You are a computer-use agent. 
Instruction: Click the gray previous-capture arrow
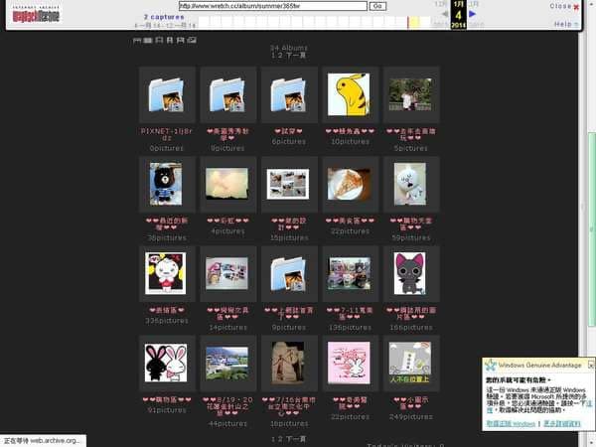445,14
